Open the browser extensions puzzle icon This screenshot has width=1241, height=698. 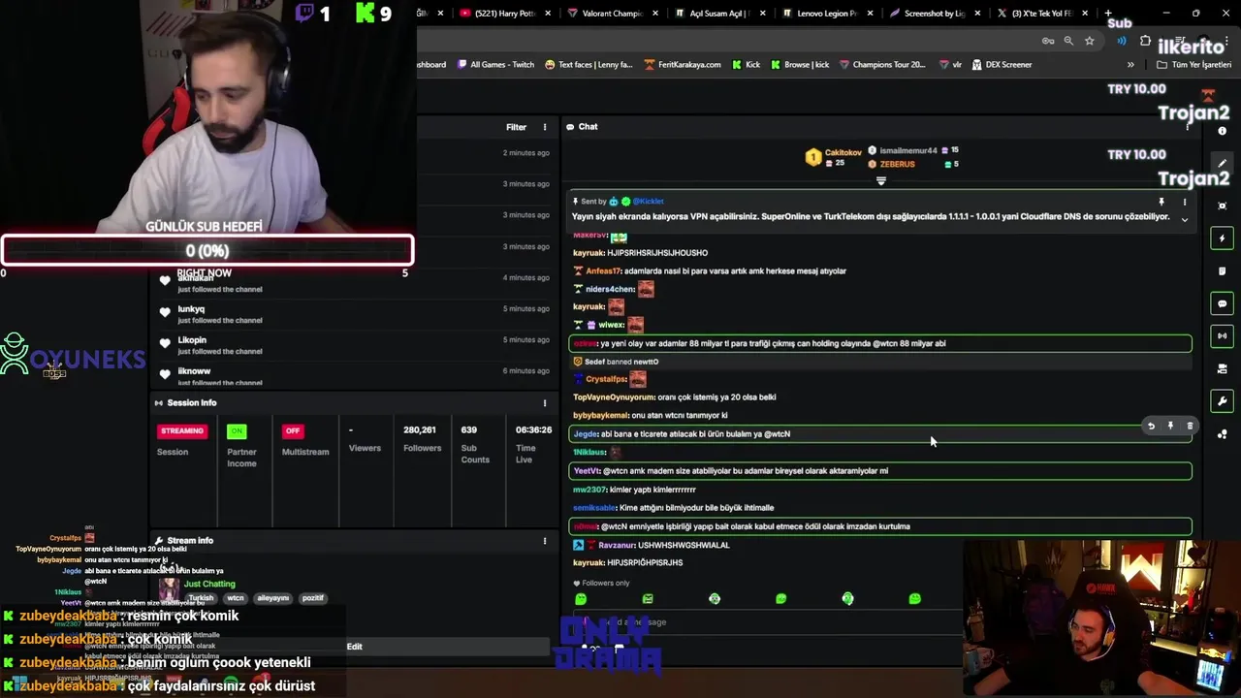(1145, 41)
